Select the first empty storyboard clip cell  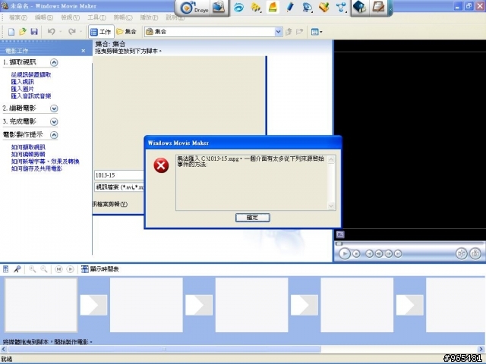(x=41, y=305)
